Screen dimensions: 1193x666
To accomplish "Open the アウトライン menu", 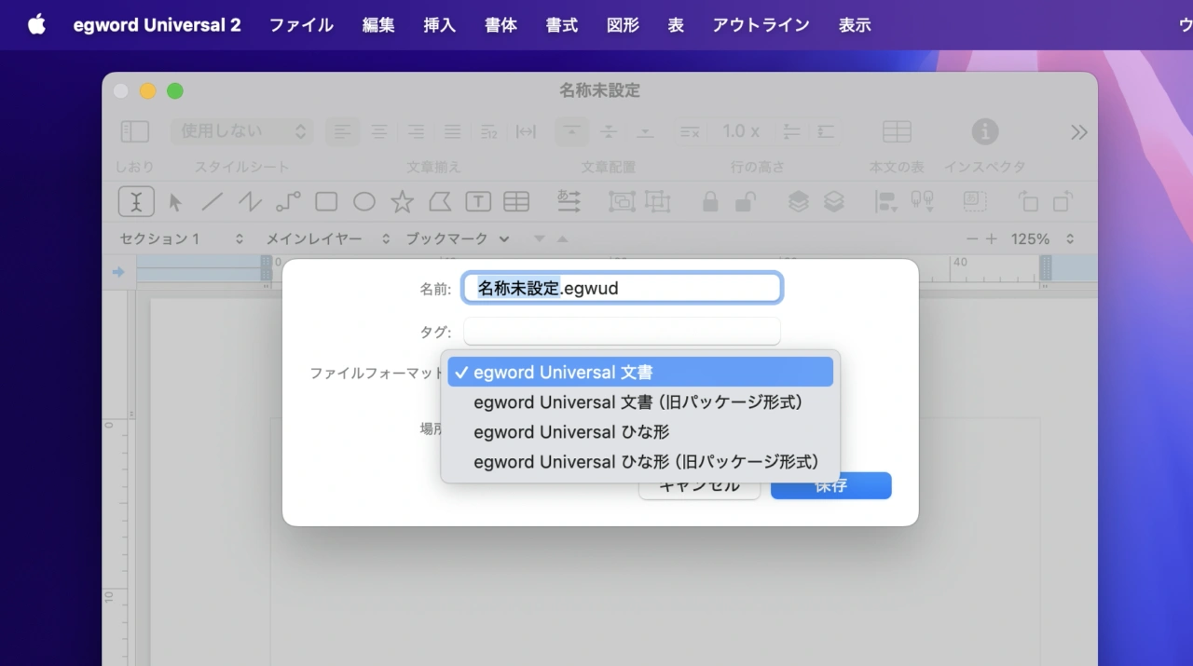I will pyautogui.click(x=761, y=25).
